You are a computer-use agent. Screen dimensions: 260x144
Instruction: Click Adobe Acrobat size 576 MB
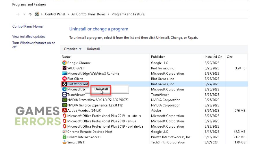tap(240, 110)
